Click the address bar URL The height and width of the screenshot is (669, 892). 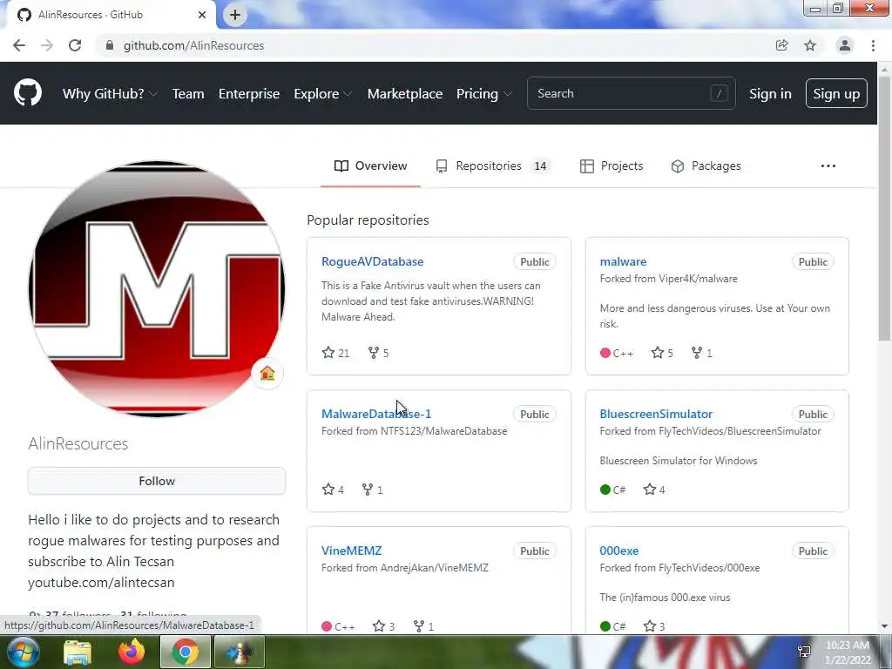tap(194, 45)
